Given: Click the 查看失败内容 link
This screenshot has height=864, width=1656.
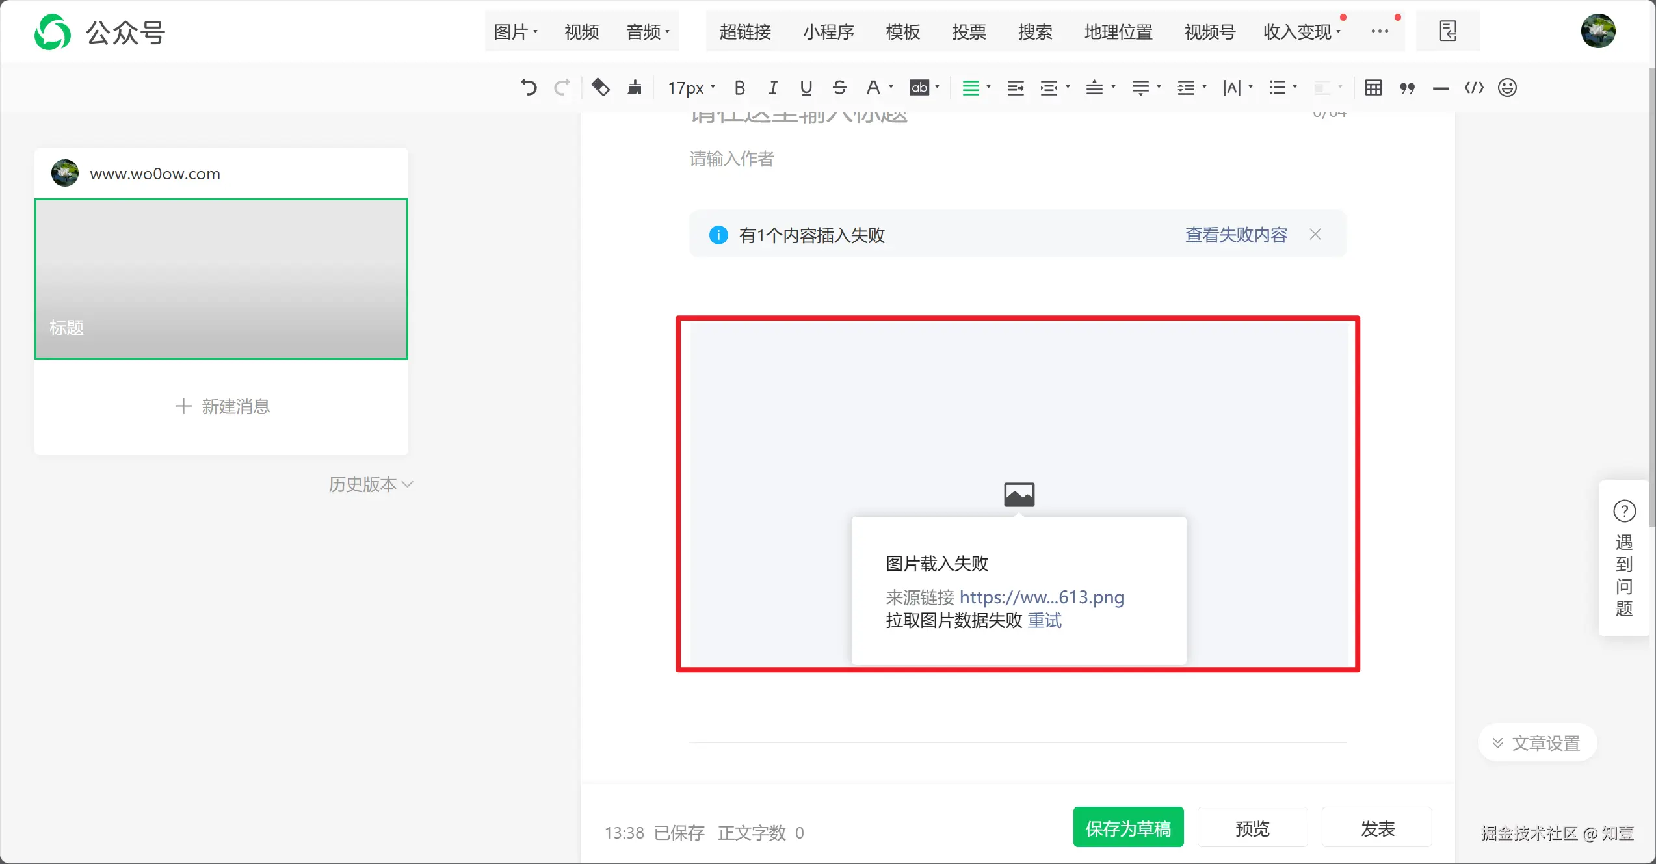Looking at the screenshot, I should point(1236,235).
